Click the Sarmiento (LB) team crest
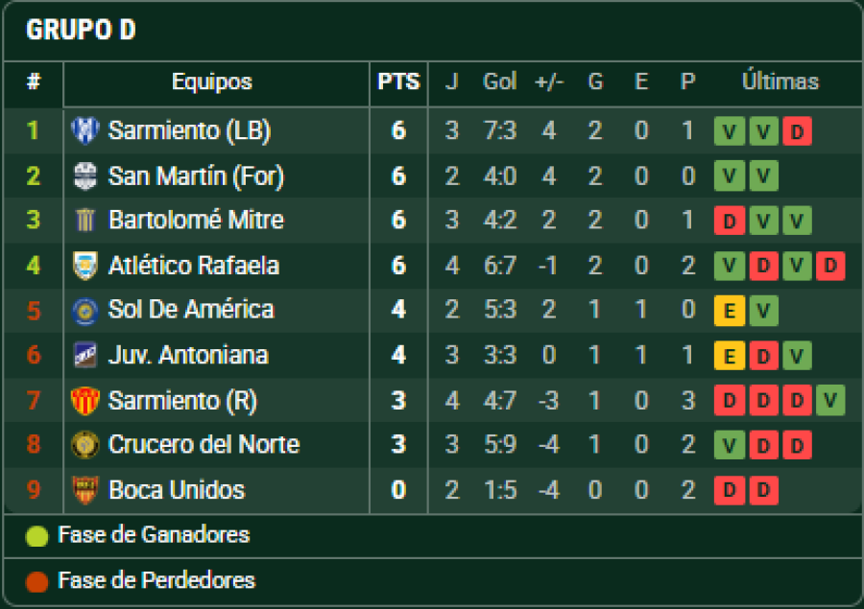The image size is (864, 609). point(84,130)
